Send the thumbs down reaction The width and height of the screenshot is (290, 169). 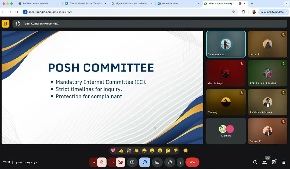pyautogui.click(x=176, y=150)
